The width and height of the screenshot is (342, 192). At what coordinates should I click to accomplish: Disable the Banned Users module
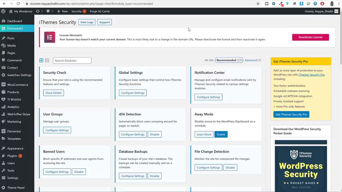(x=79, y=172)
